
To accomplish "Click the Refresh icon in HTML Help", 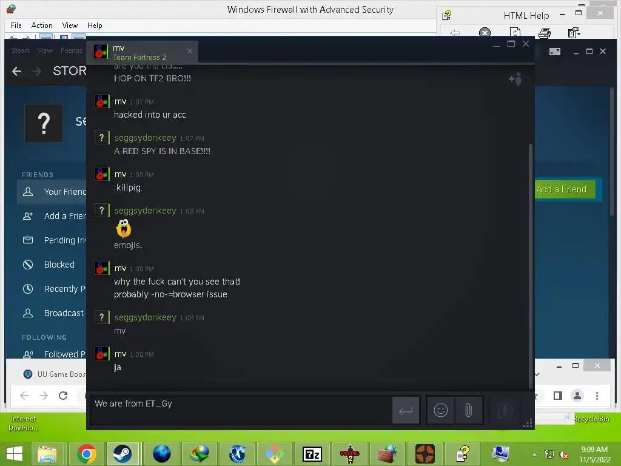I will pyautogui.click(x=515, y=33).
